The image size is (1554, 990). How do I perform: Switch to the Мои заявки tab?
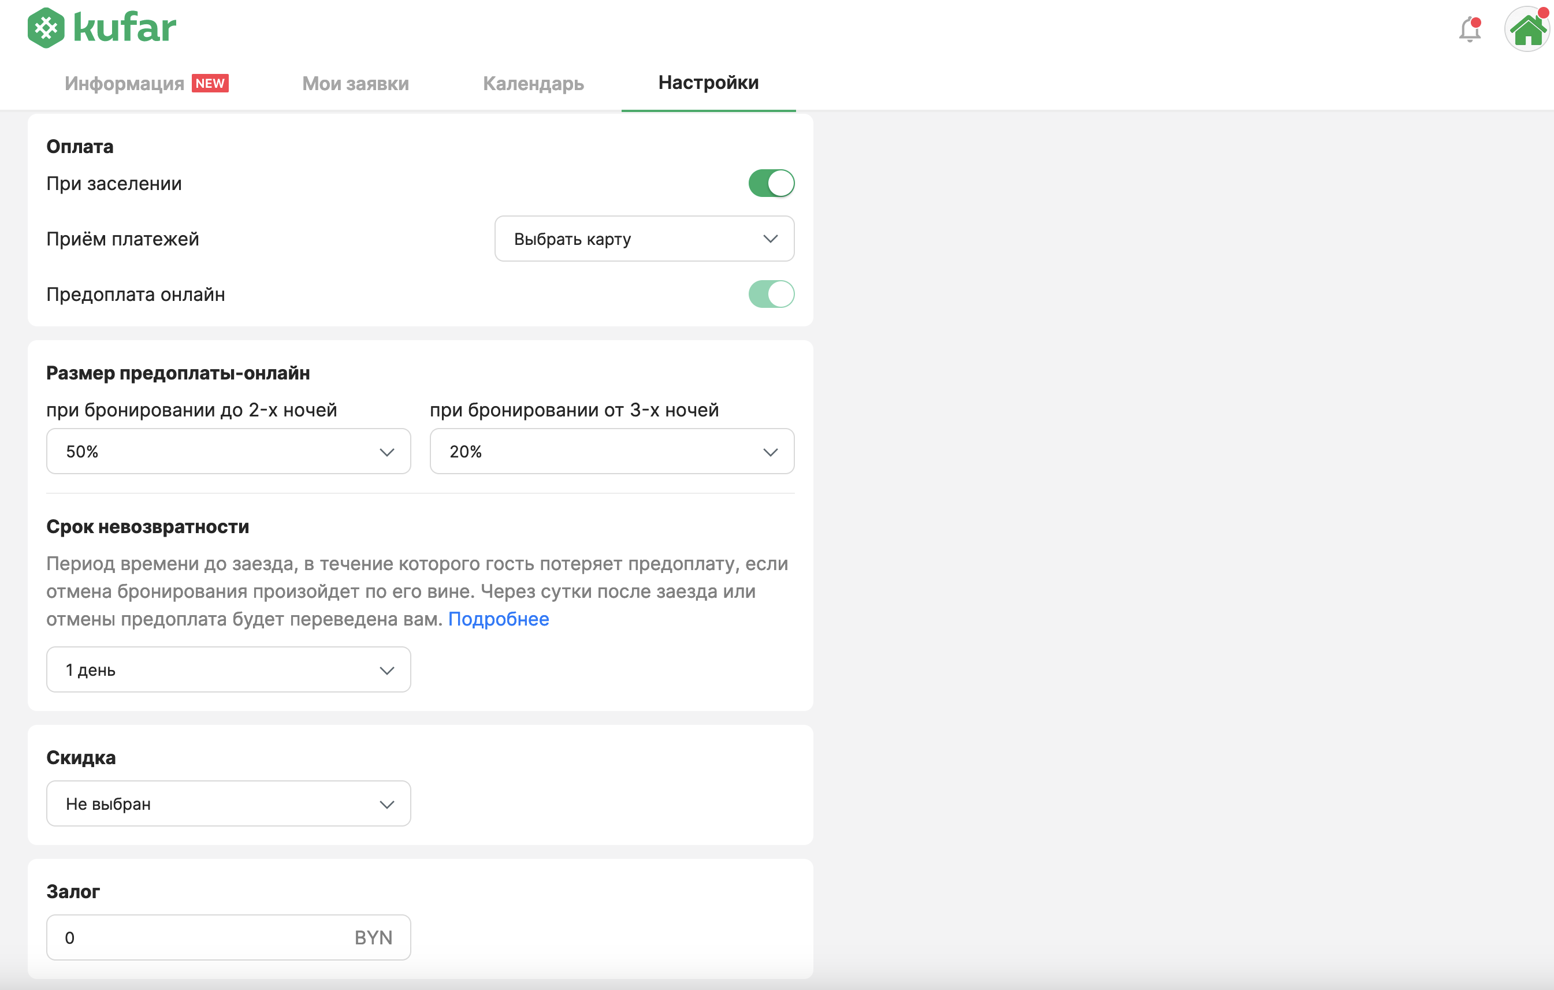point(356,83)
